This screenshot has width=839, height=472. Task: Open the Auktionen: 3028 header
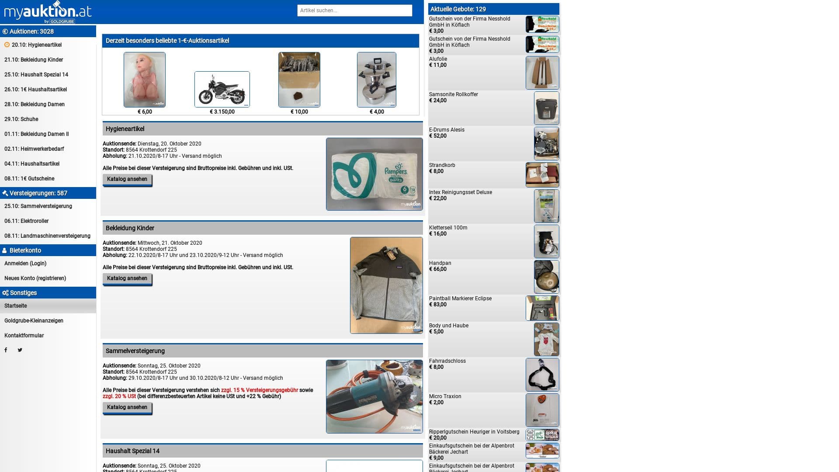tap(31, 31)
